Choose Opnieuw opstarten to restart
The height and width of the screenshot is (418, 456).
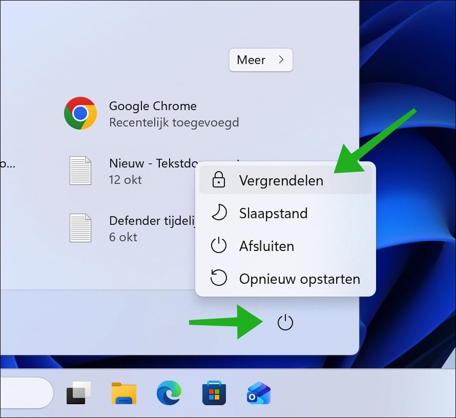299,278
